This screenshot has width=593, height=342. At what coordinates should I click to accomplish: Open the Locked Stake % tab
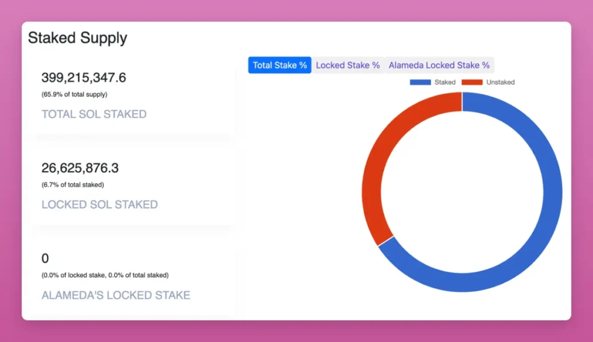(x=347, y=65)
